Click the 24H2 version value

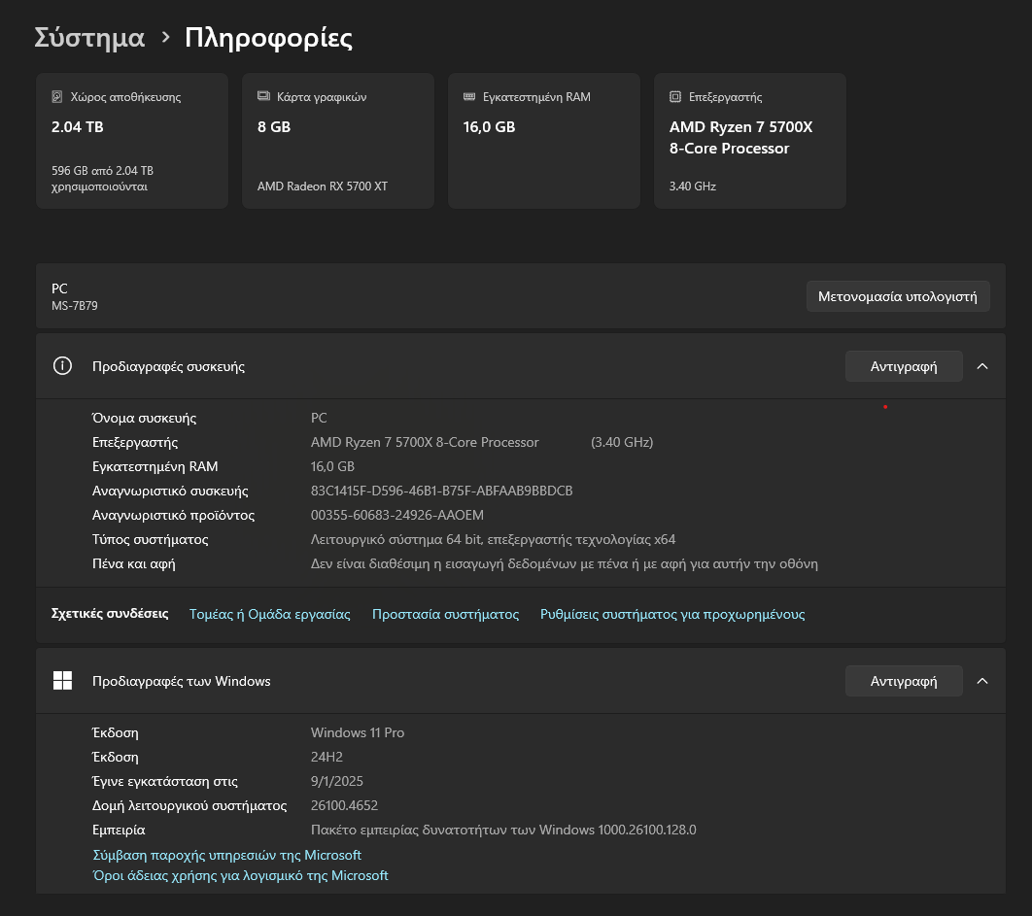(327, 757)
